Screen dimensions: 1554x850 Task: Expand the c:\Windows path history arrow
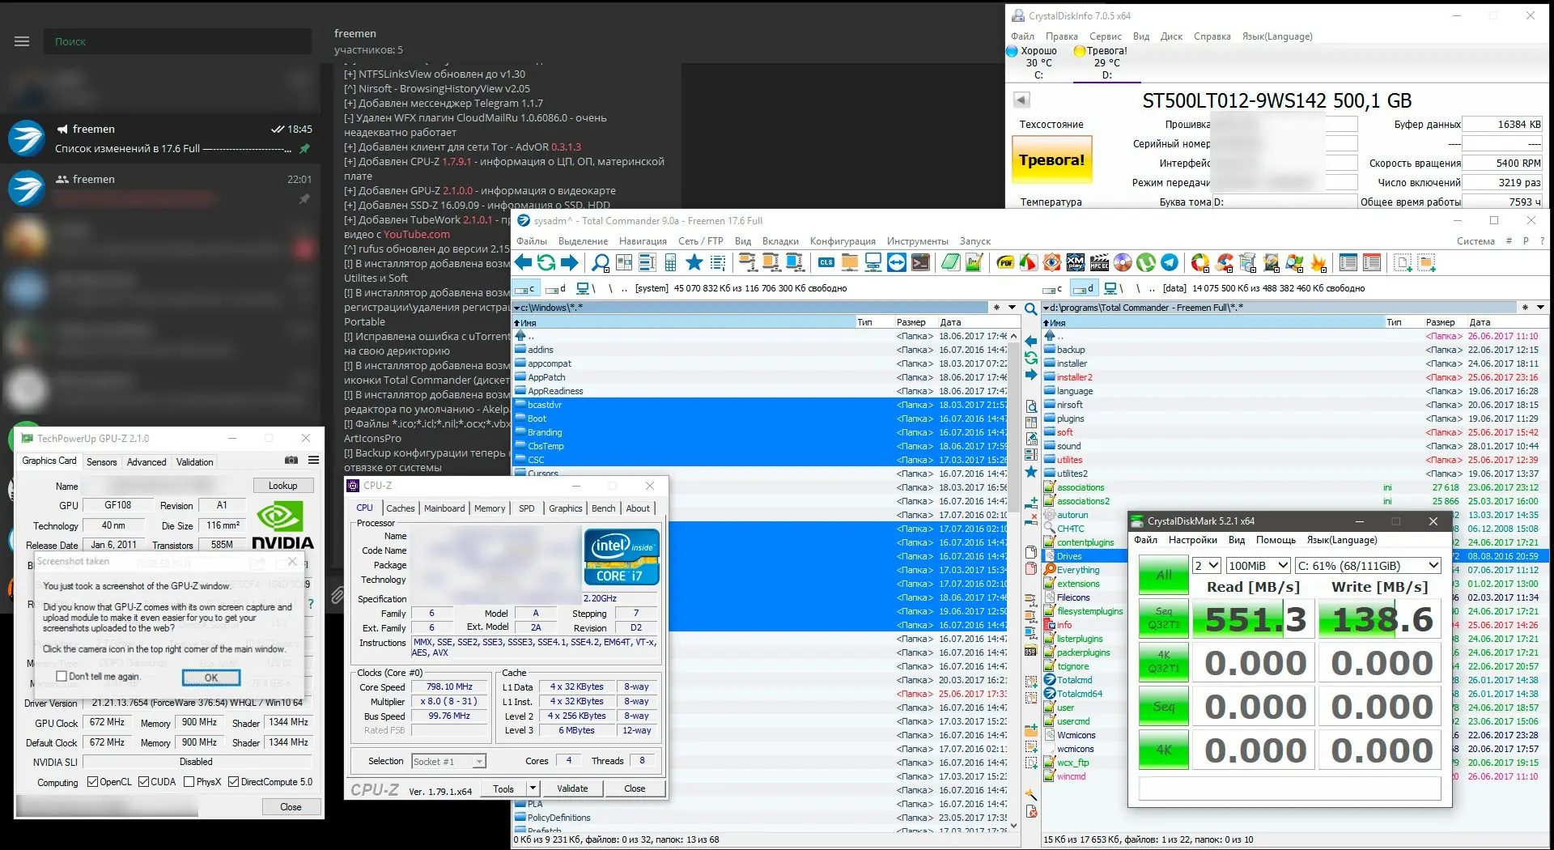pos(517,308)
